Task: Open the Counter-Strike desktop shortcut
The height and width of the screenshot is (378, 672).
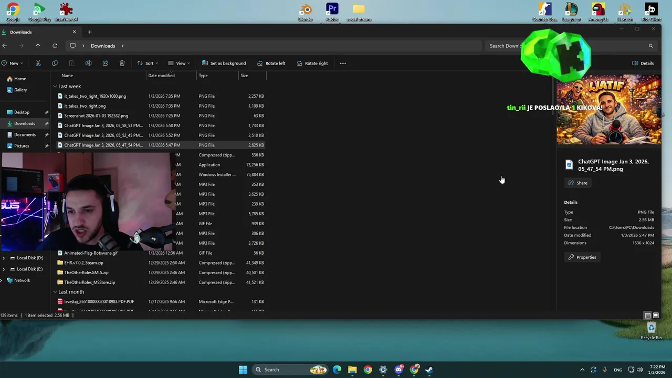Action: [545, 13]
